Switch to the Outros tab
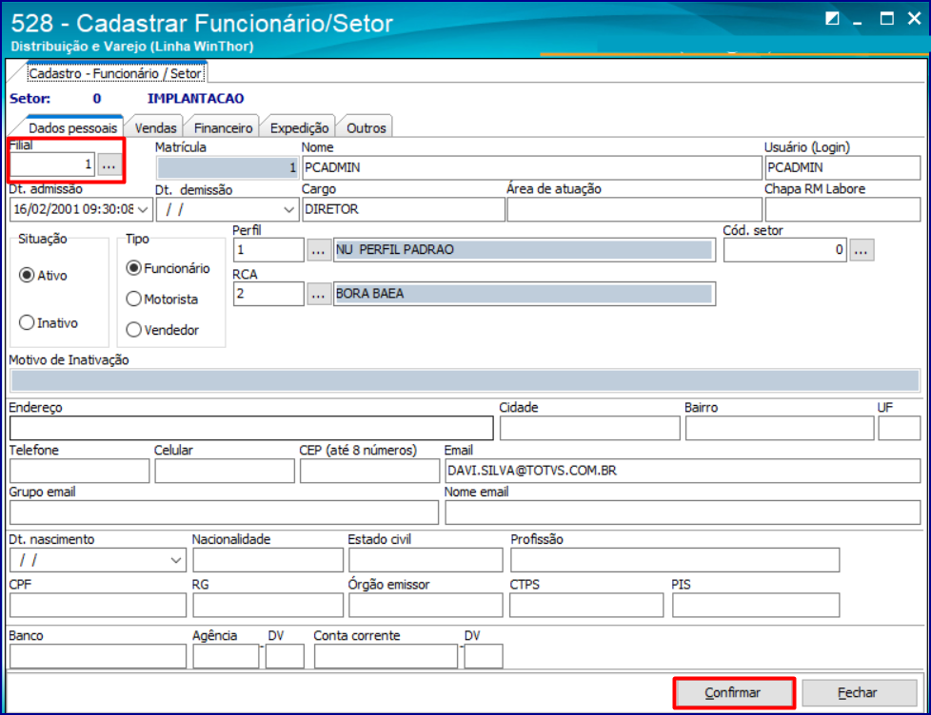 coord(366,128)
